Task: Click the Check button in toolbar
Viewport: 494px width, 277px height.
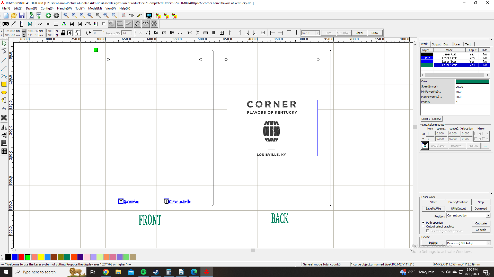Action: tap(359, 33)
